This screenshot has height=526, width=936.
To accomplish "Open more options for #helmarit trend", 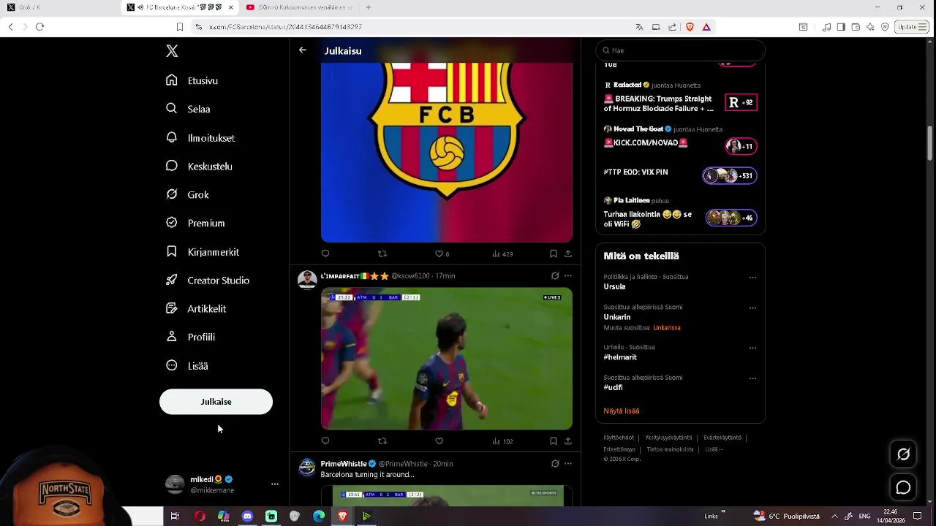I will (x=752, y=348).
